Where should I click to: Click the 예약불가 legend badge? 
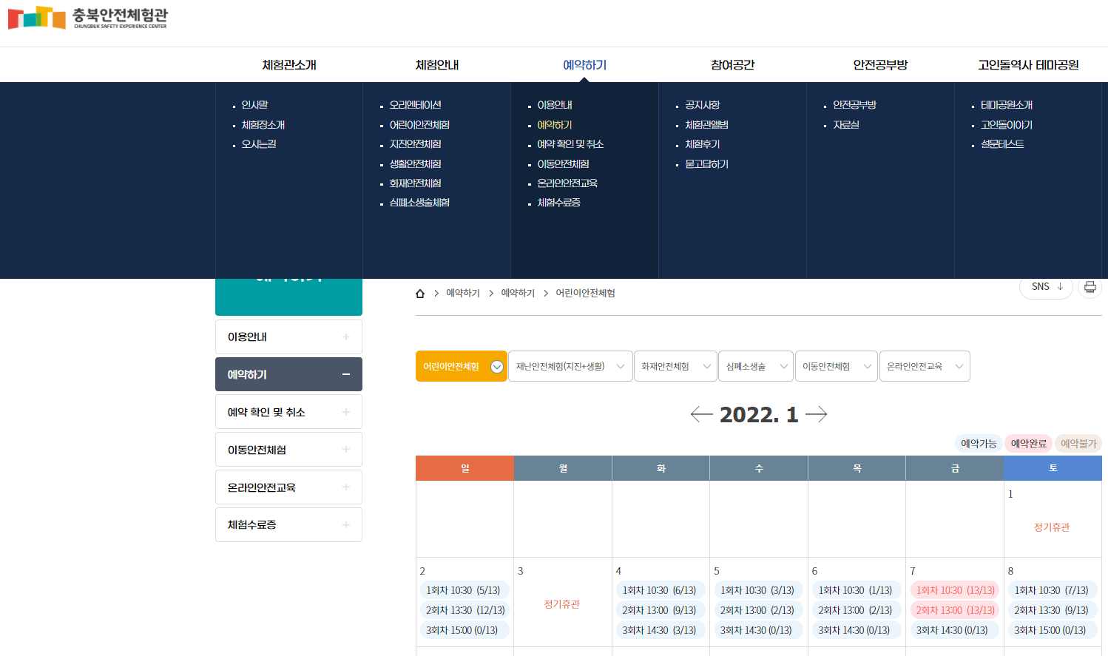[1078, 444]
